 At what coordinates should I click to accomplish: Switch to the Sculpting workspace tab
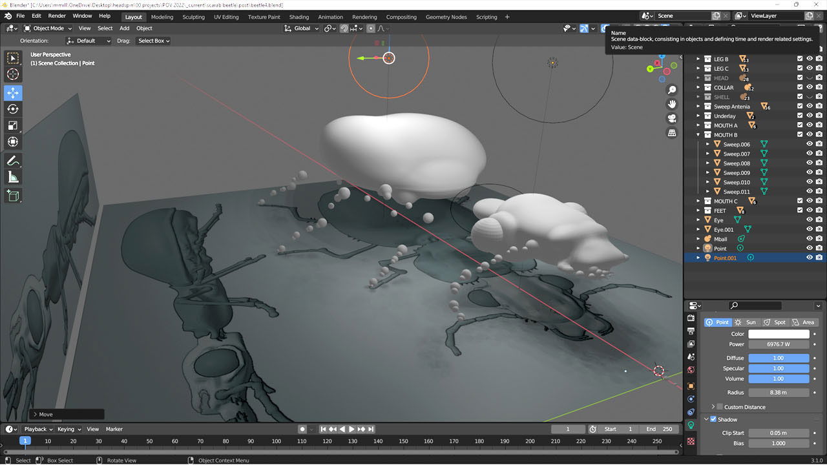[193, 17]
